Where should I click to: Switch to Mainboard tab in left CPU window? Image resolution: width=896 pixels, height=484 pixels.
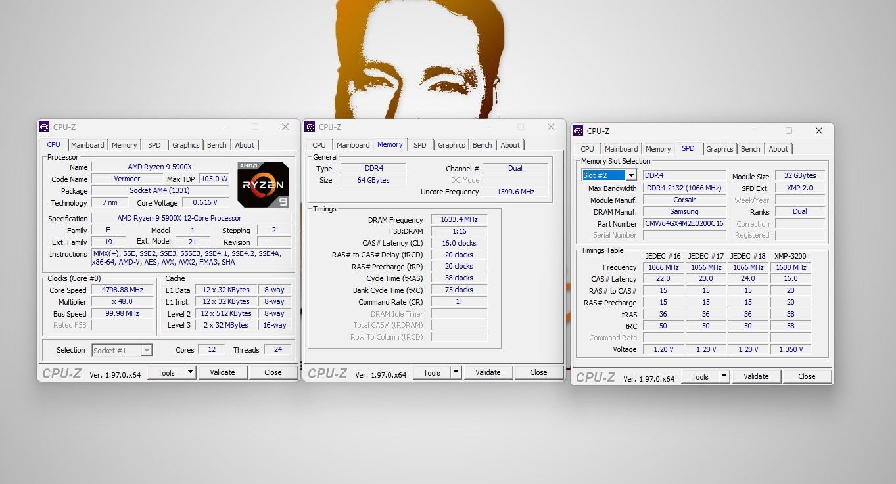87,145
